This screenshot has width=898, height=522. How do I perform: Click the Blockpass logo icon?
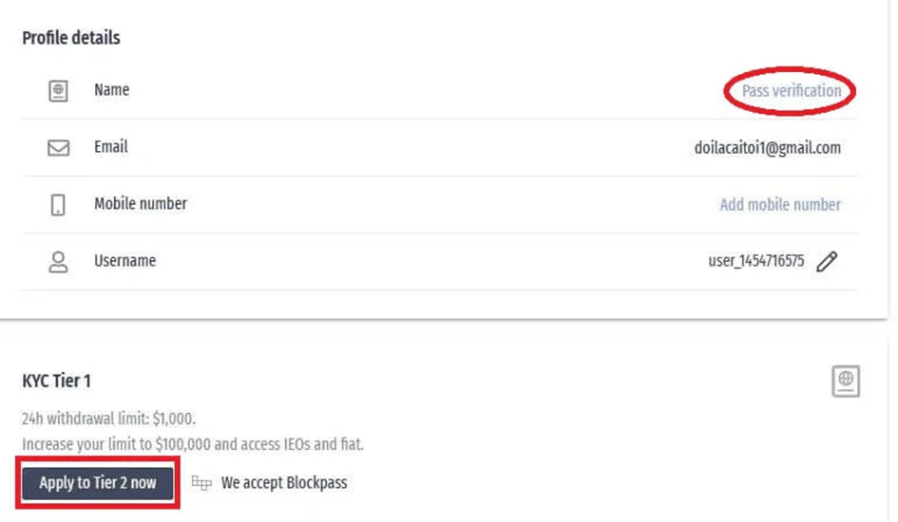click(x=201, y=483)
